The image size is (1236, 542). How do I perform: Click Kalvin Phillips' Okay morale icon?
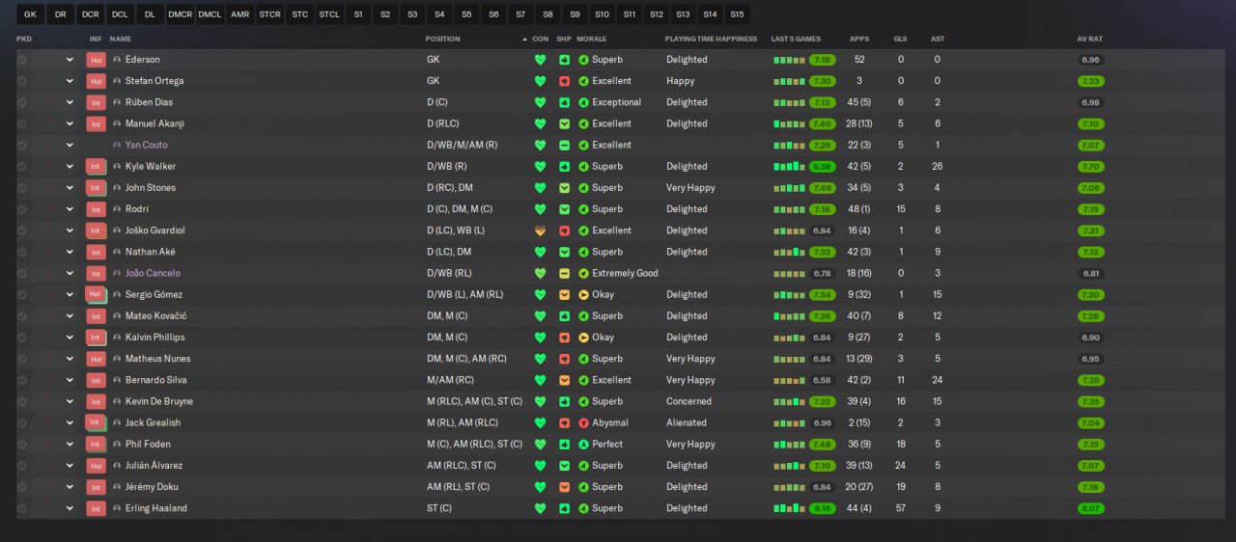click(583, 338)
